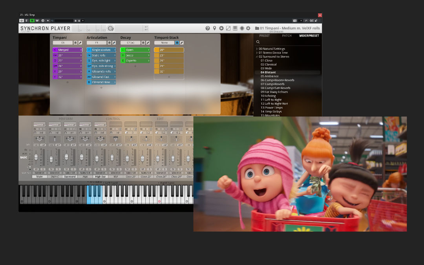The height and width of the screenshot is (265, 424).
Task: Open the EDIT tab
Action: (x=160, y=119)
